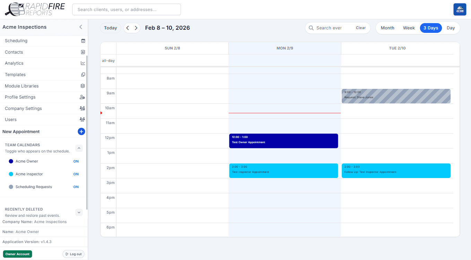The image size is (471, 260).
Task: Toggle Acme Owner calendar off
Action: (x=76, y=161)
